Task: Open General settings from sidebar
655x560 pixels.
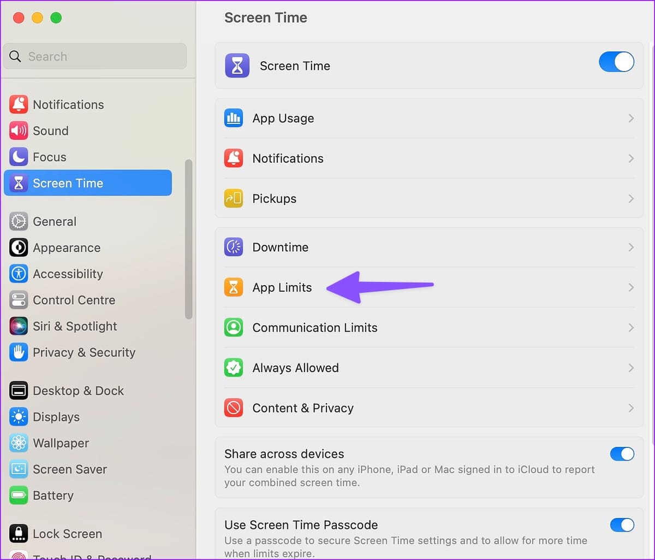Action: point(88,221)
